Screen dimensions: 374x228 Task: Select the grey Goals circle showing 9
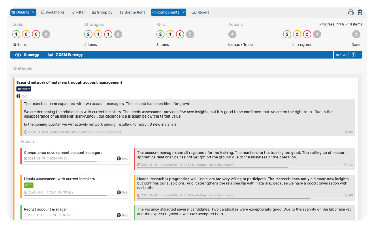pos(46,34)
